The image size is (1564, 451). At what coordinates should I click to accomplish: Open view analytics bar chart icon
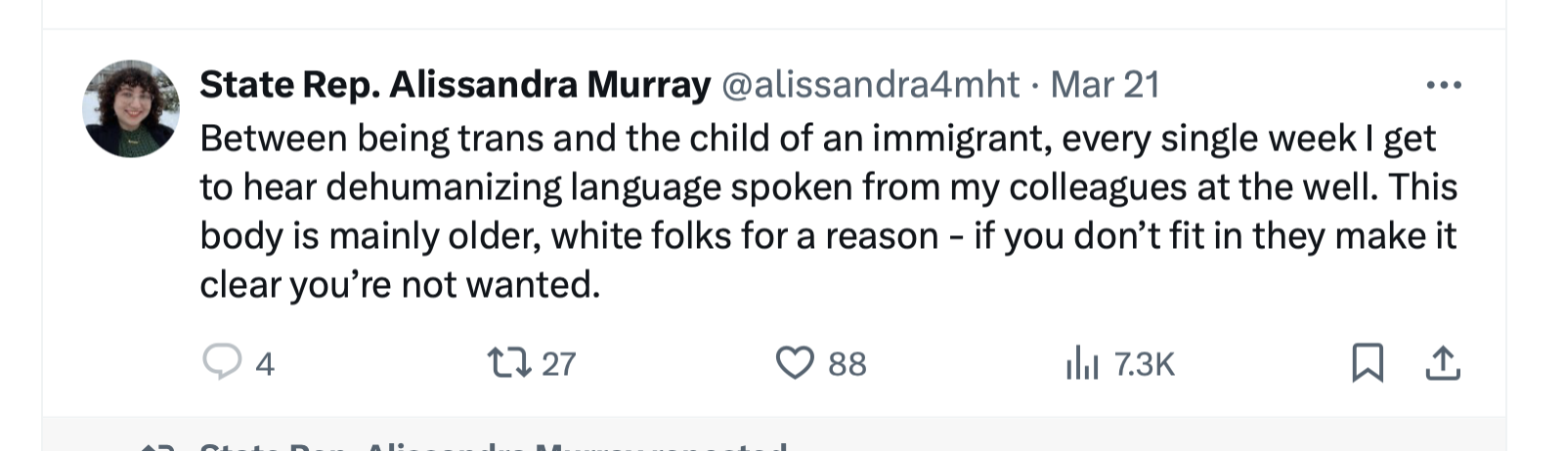pos(1082,363)
